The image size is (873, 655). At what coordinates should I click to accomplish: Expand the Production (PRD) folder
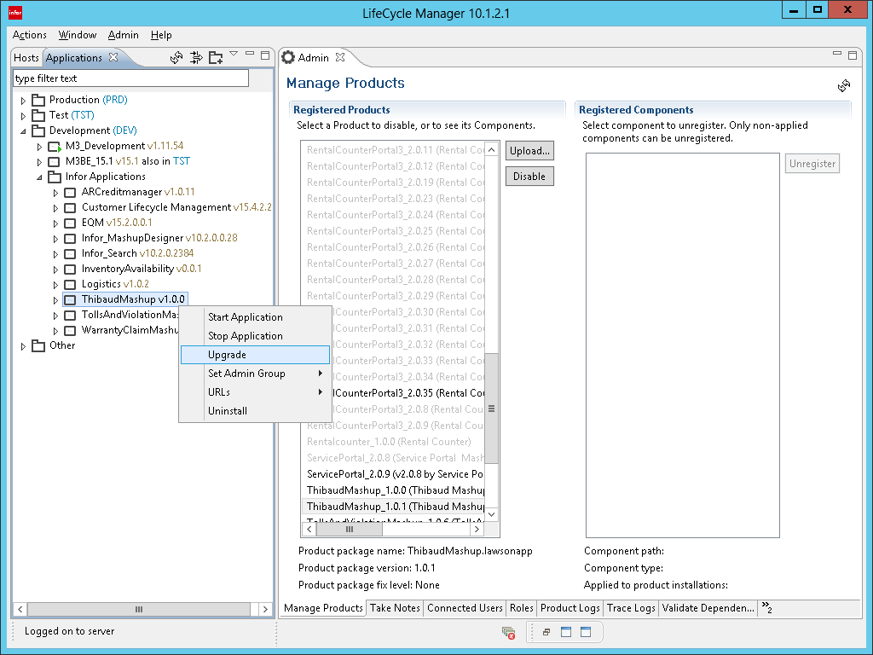pyautogui.click(x=24, y=100)
